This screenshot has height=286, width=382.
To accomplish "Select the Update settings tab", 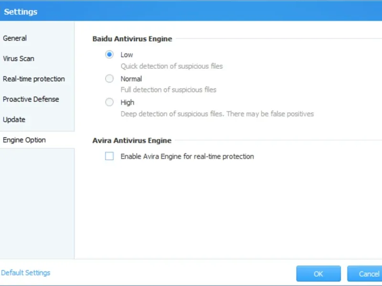I will point(14,120).
